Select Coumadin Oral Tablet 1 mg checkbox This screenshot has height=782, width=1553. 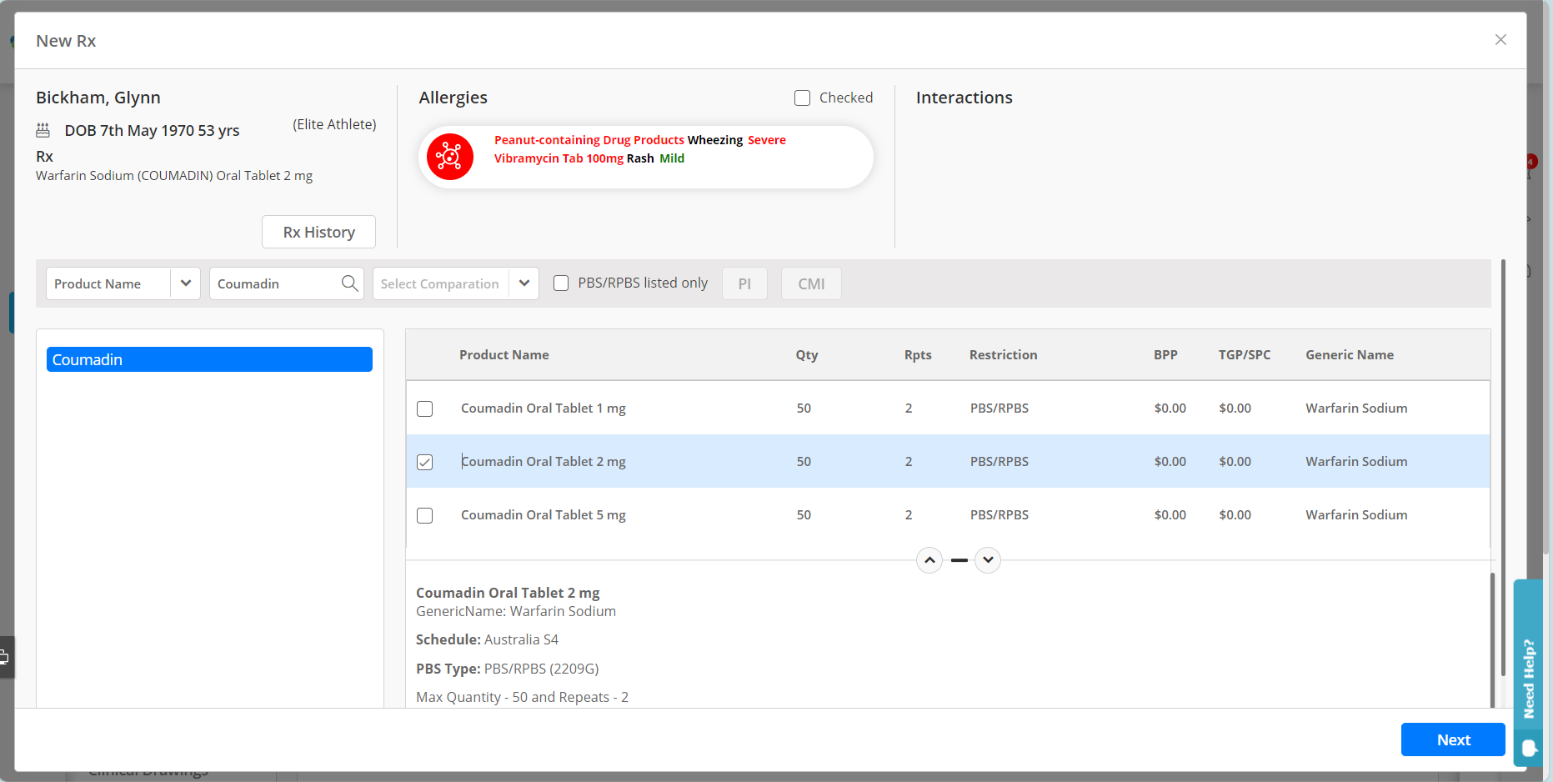point(425,409)
